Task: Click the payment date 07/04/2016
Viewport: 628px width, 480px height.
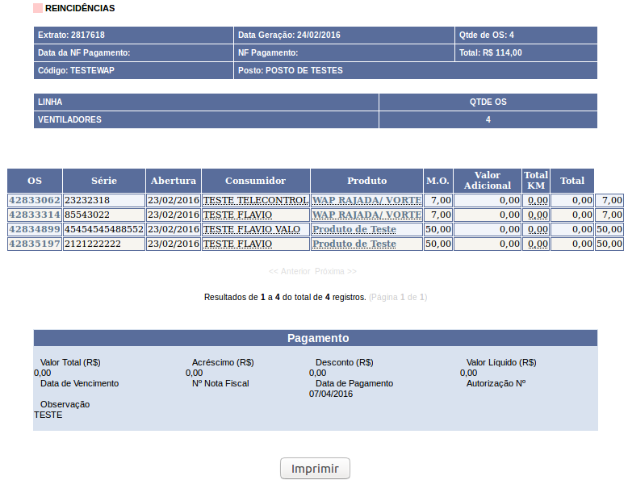Action: [331, 394]
